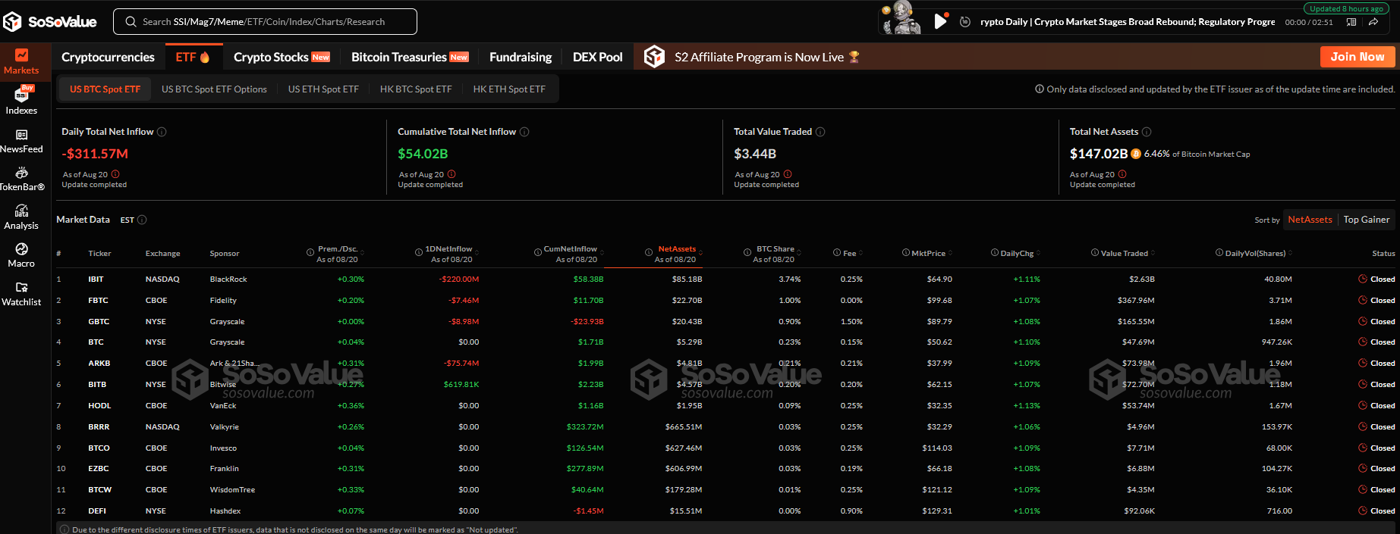This screenshot has width=1400, height=534.
Task: Select HK ETH Spot ETF sub-tab
Action: coord(509,89)
